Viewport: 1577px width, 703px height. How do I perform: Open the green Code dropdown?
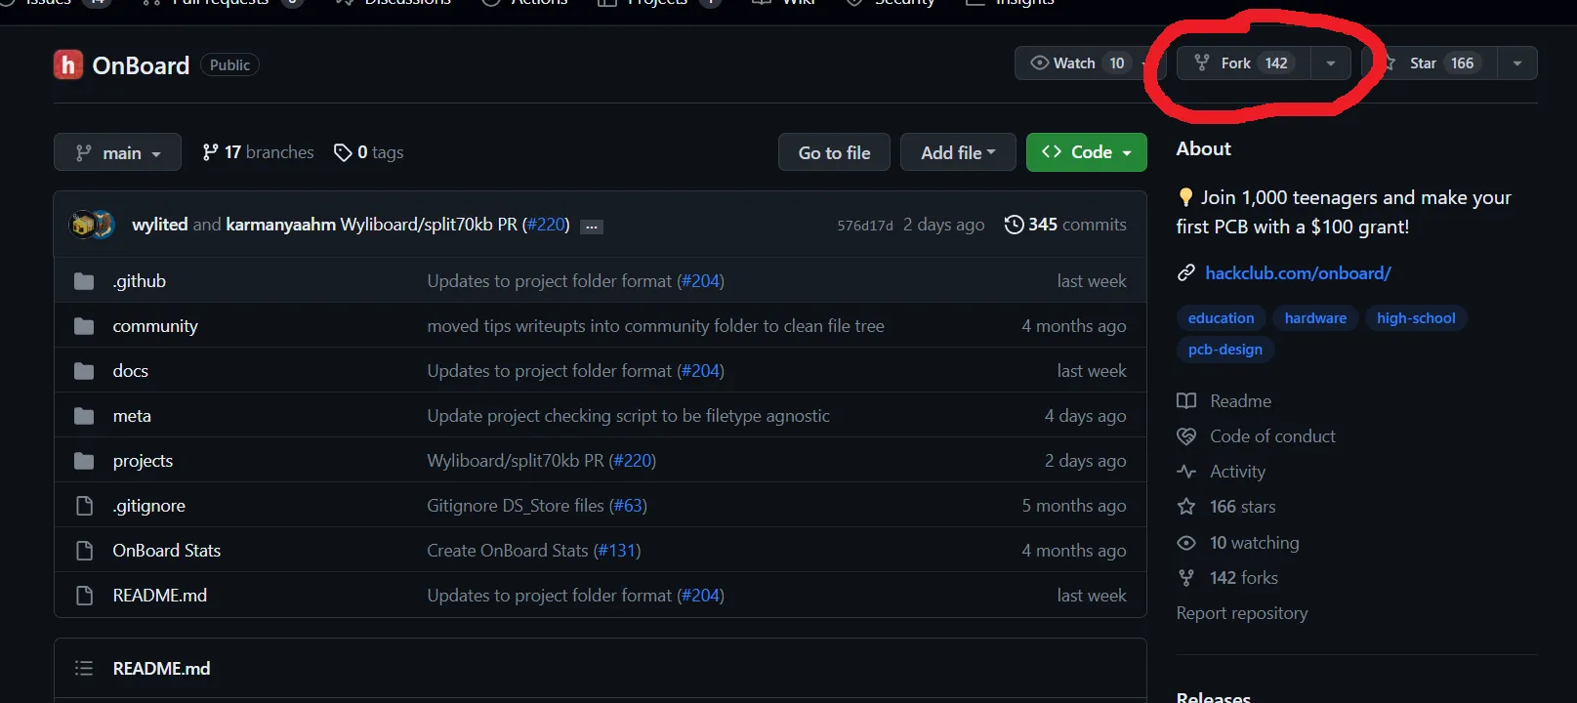pos(1087,152)
